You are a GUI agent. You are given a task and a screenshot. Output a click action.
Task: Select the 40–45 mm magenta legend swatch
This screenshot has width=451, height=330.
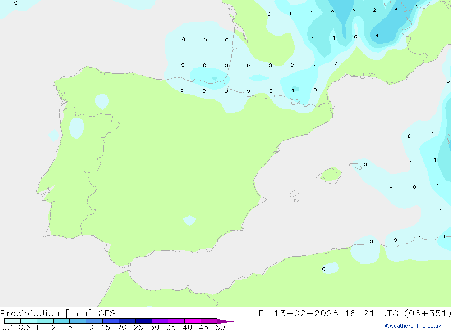coord(193,321)
